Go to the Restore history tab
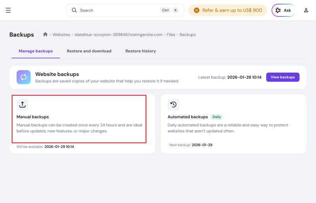The height and width of the screenshot is (203, 316). 141,51
